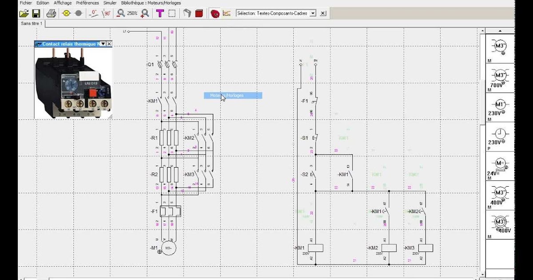The height and width of the screenshot is (280, 533).
Task: Choose the highlighted Moteurs/Horloges menu entry
Action: pyautogui.click(x=233, y=96)
